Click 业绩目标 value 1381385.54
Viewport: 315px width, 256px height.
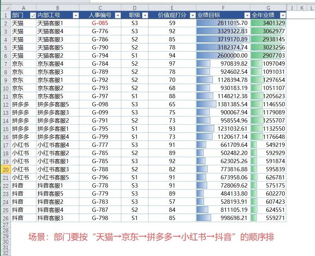coord(223,104)
